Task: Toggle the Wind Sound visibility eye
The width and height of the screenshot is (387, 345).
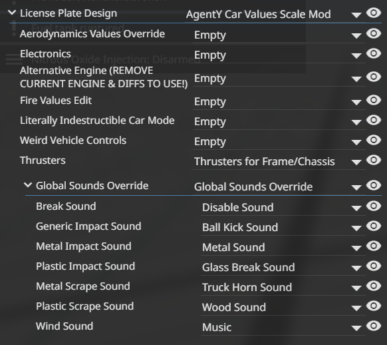Action: 374,326
